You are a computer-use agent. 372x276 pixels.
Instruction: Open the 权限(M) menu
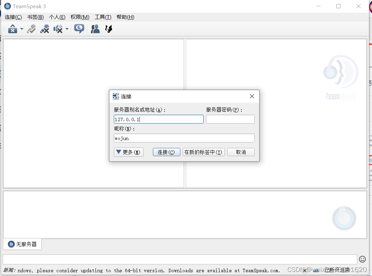tap(80, 17)
